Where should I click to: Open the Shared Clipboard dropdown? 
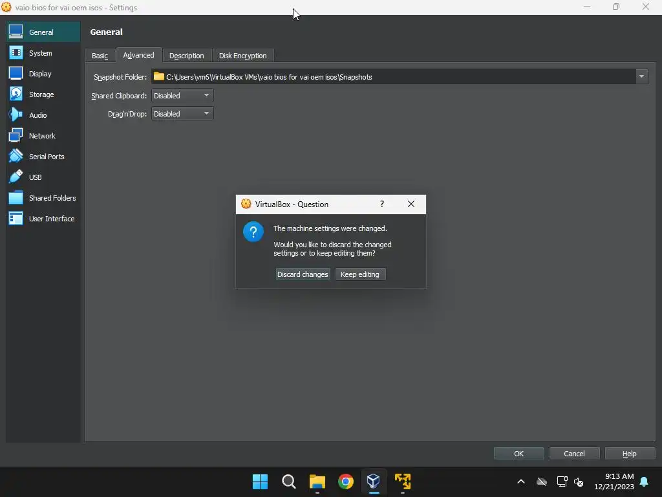pyautogui.click(x=182, y=96)
